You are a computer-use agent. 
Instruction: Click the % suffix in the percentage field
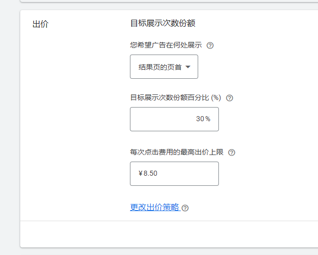pyautogui.click(x=208, y=119)
